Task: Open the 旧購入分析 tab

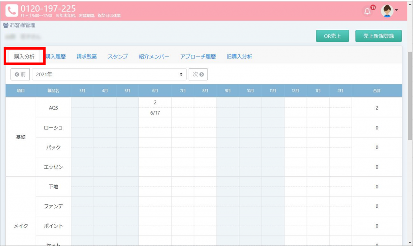Action: pyautogui.click(x=239, y=57)
